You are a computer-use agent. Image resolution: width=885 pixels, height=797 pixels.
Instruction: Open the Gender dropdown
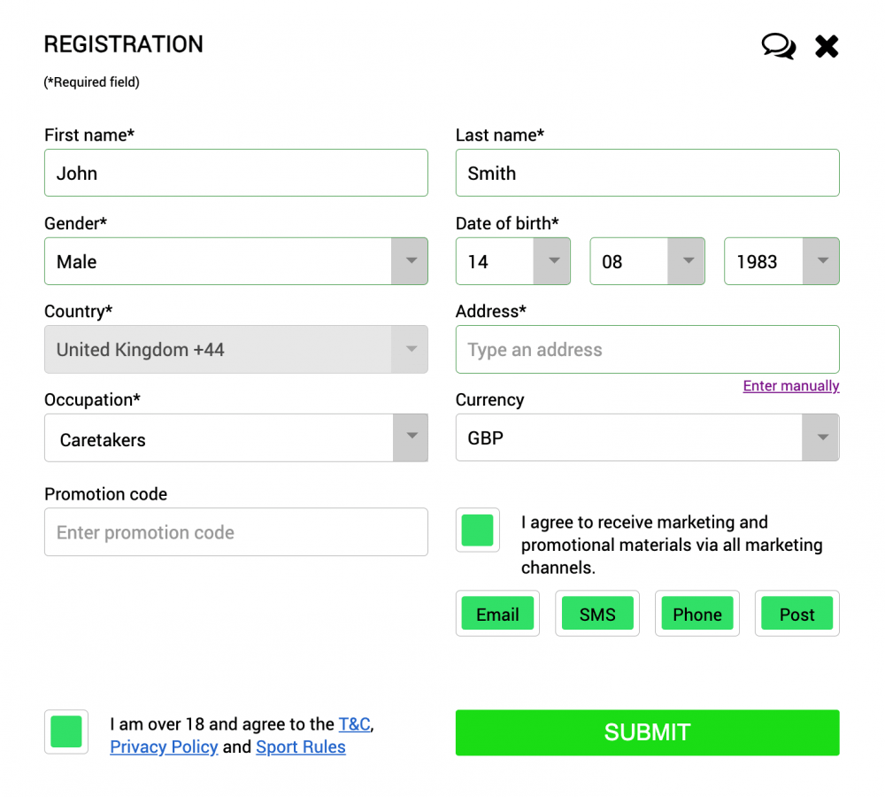tap(410, 261)
